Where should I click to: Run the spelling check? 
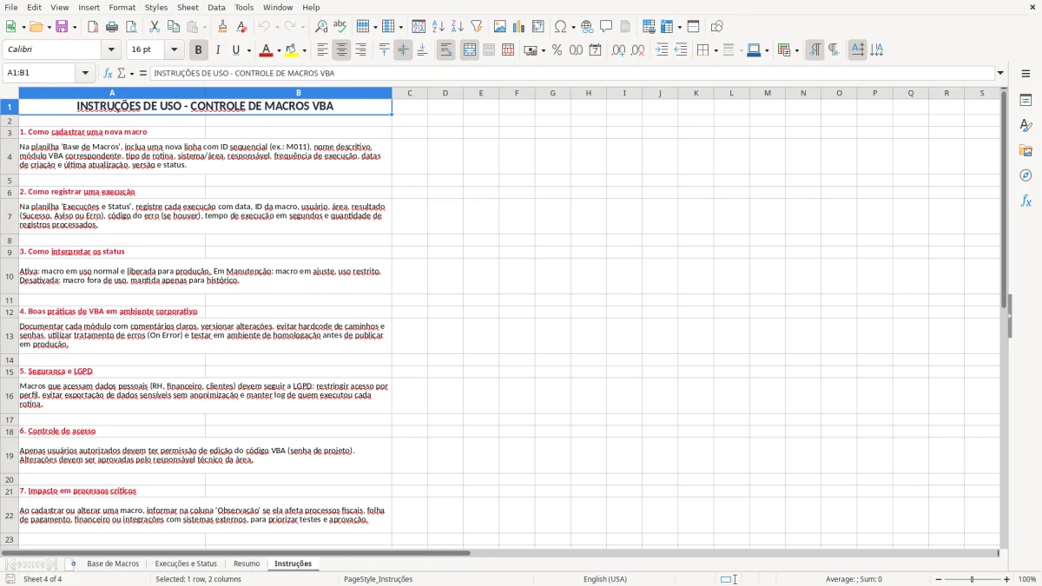tap(340, 27)
